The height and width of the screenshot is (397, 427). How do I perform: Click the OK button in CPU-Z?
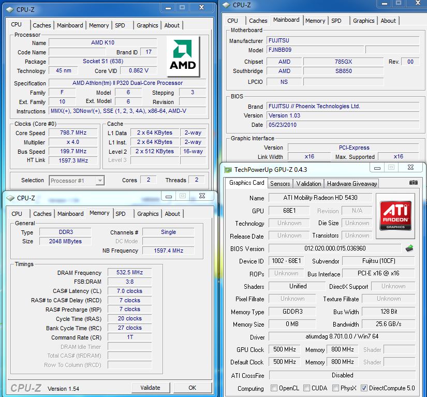coord(192,388)
